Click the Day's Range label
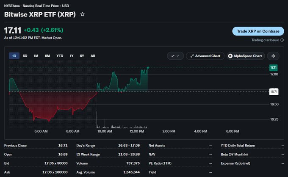The width and height of the screenshot is (288, 177). coord(86,145)
